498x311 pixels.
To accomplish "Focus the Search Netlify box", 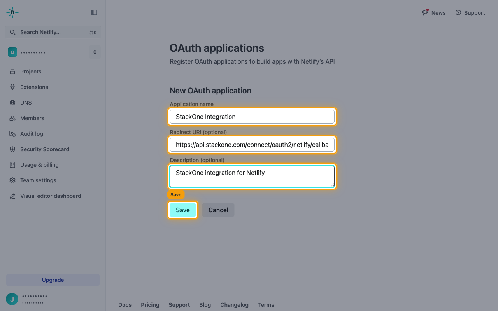I will pyautogui.click(x=53, y=32).
